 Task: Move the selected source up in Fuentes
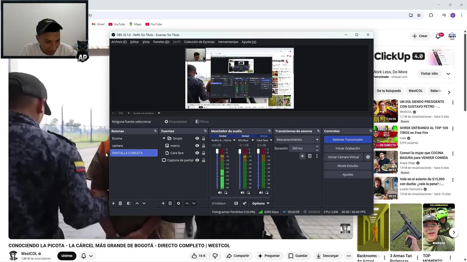pos(187,203)
